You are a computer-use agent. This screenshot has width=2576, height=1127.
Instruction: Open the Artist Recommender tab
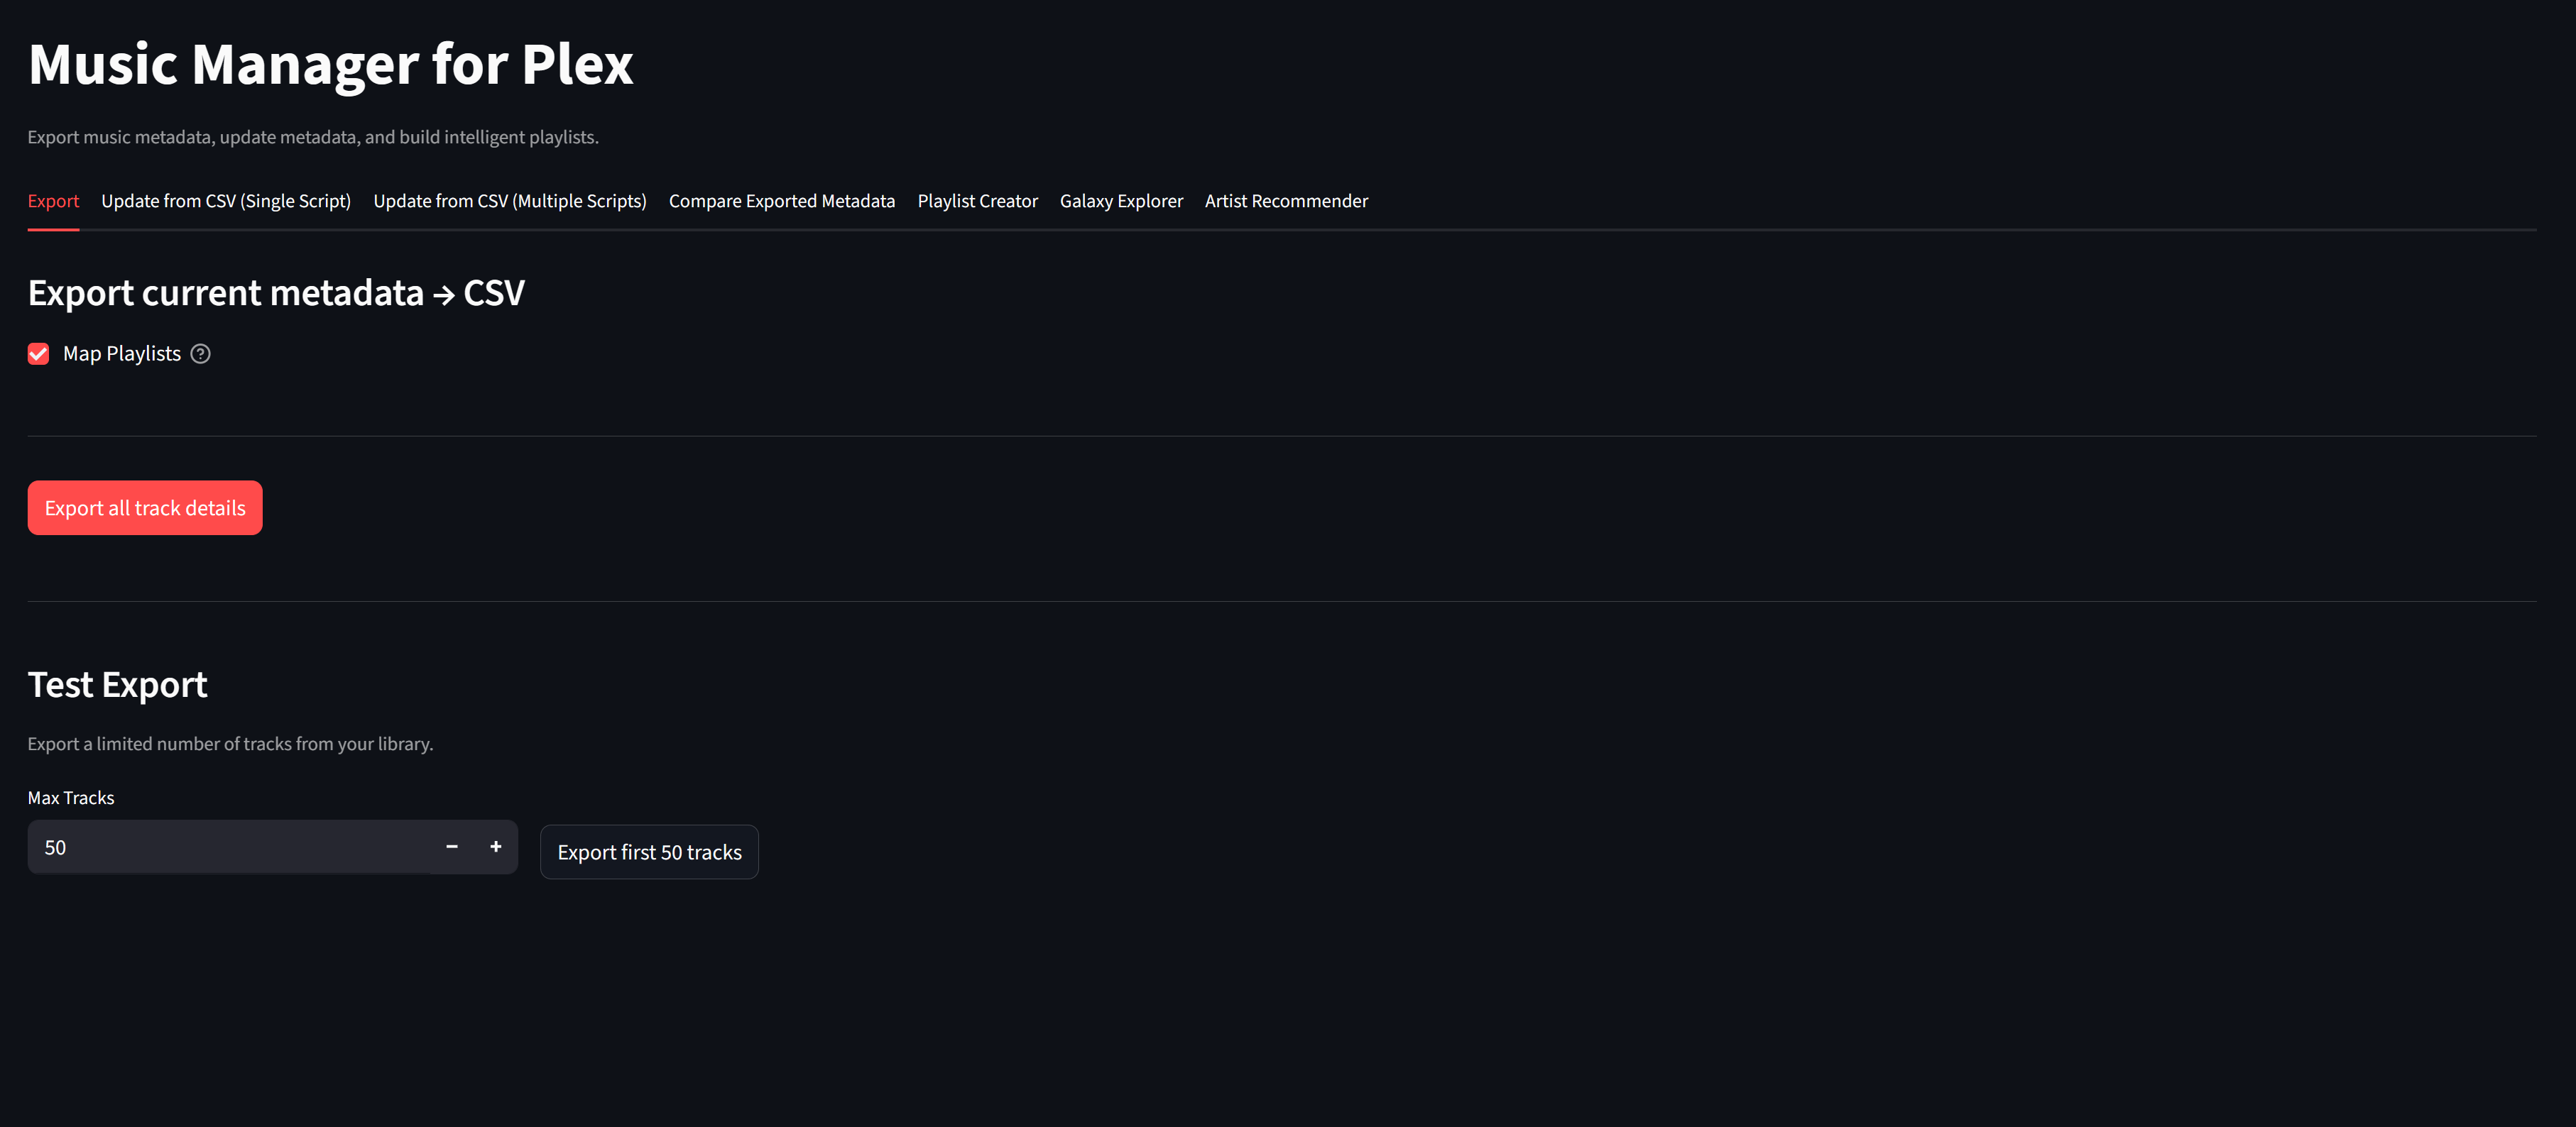tap(1286, 201)
